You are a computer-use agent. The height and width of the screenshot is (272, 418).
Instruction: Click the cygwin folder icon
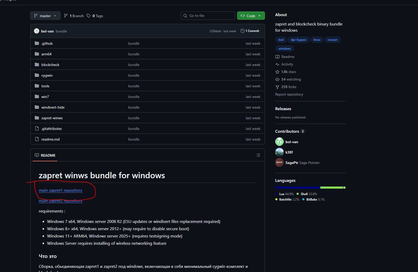tap(37, 75)
